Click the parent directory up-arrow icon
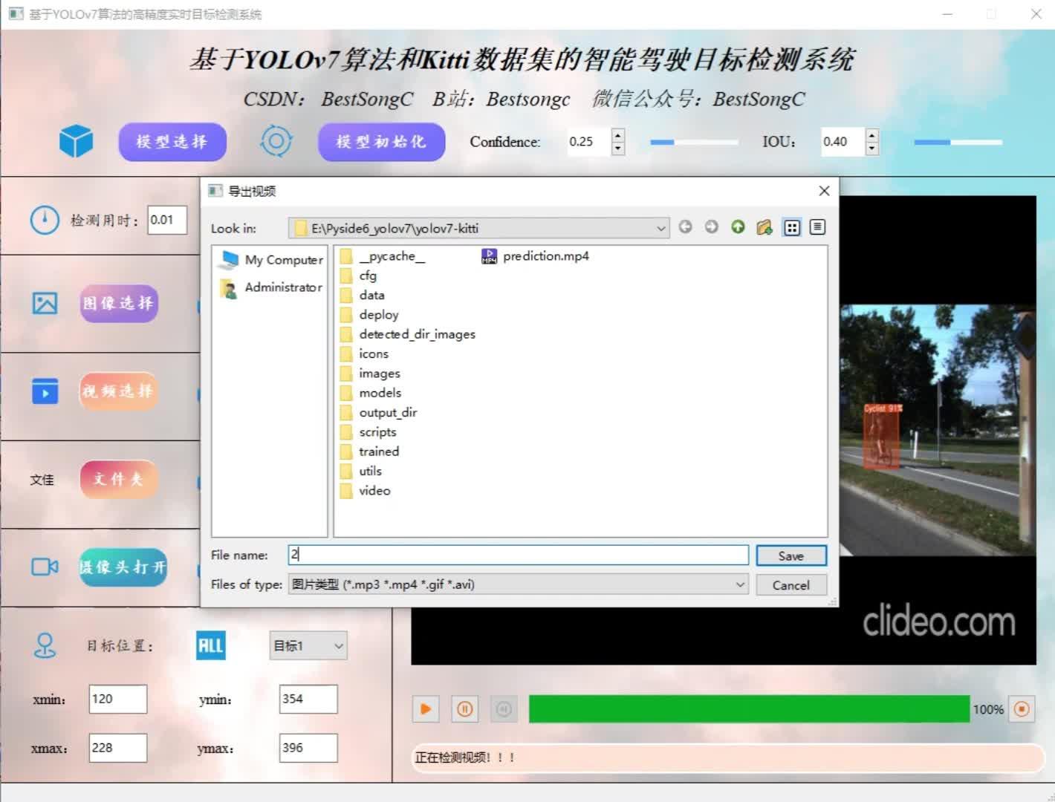 click(x=737, y=227)
